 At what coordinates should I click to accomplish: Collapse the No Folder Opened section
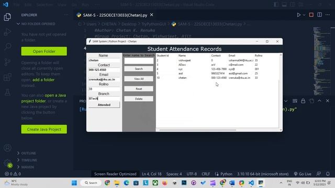tap(38, 24)
